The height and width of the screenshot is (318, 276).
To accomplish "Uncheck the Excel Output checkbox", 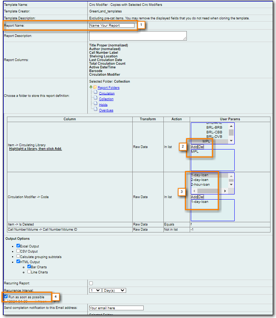I will pos(18,246).
